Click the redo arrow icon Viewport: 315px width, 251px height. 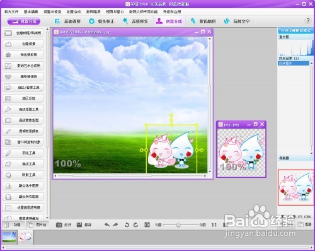point(115,225)
